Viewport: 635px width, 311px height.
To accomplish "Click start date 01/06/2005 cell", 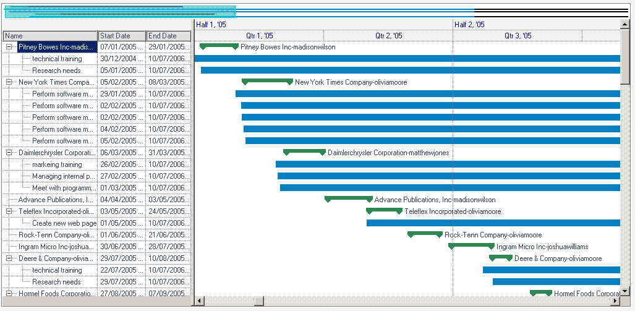I will coord(122,235).
